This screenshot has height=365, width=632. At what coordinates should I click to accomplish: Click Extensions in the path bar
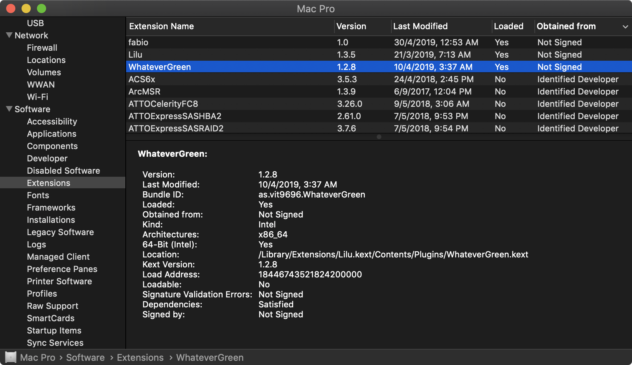pyautogui.click(x=140, y=357)
